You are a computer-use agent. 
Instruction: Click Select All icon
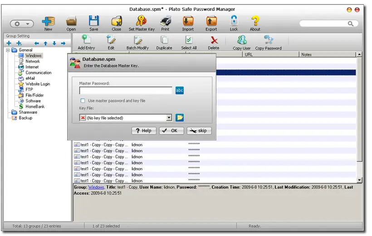point(189,42)
